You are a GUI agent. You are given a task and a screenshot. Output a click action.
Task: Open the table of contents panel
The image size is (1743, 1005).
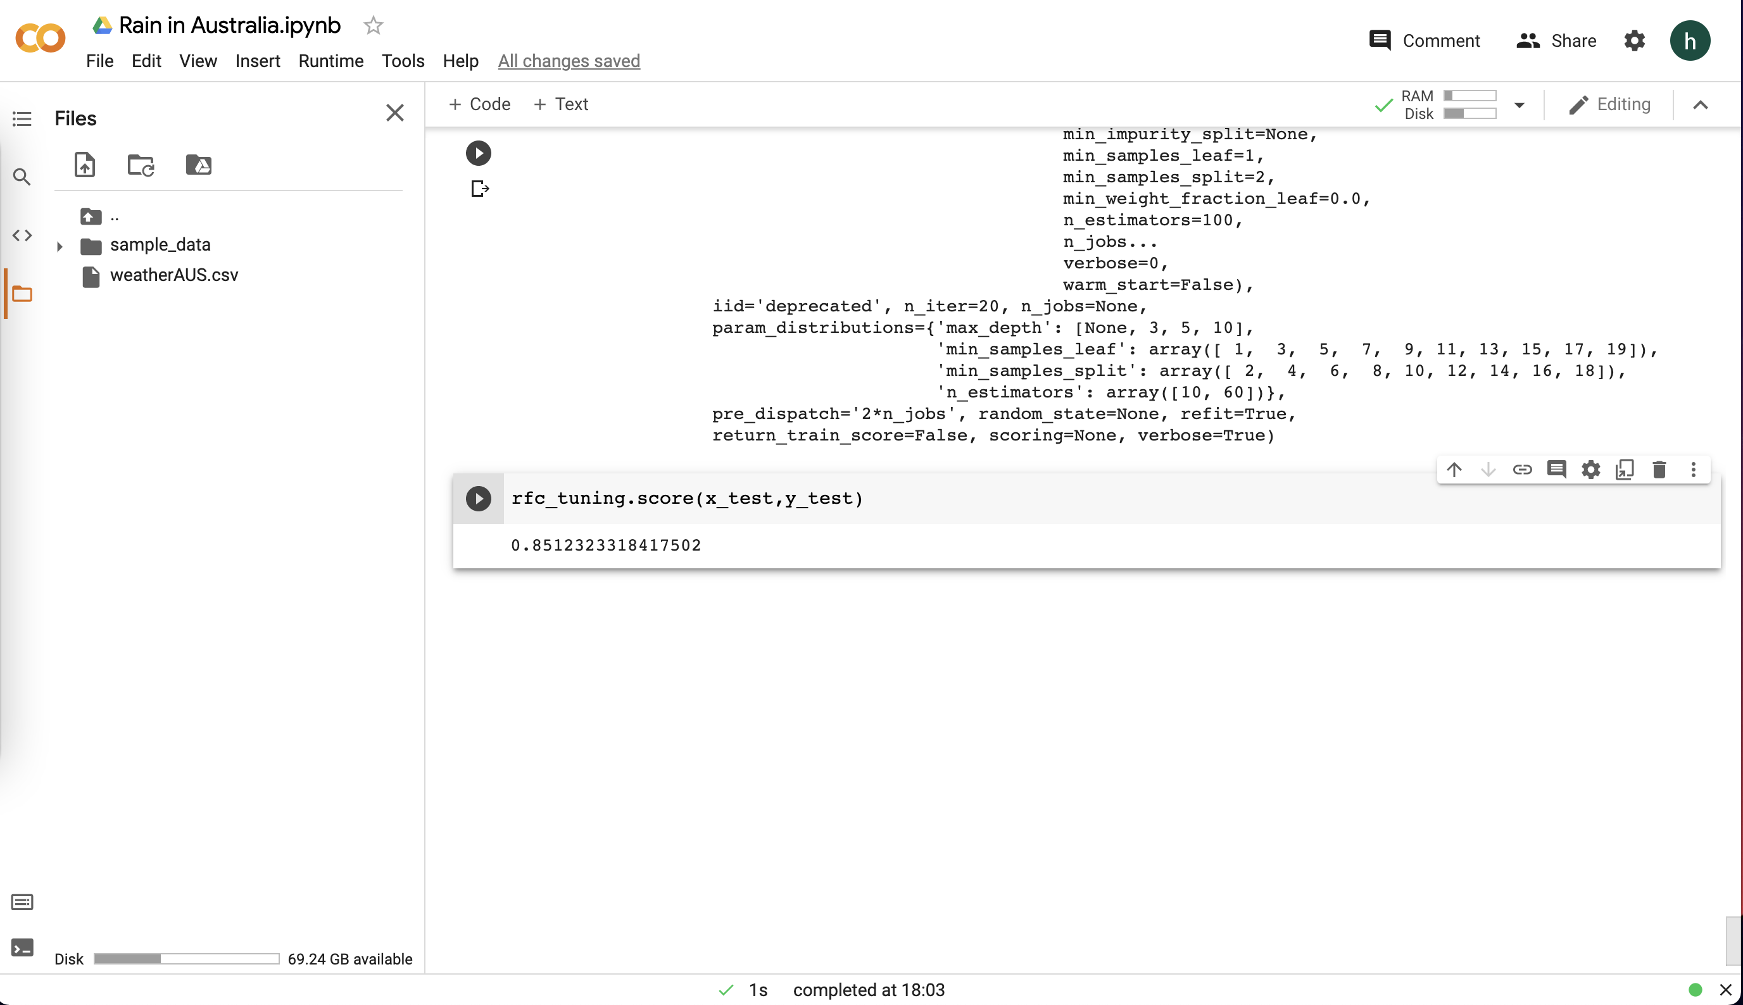coord(22,119)
